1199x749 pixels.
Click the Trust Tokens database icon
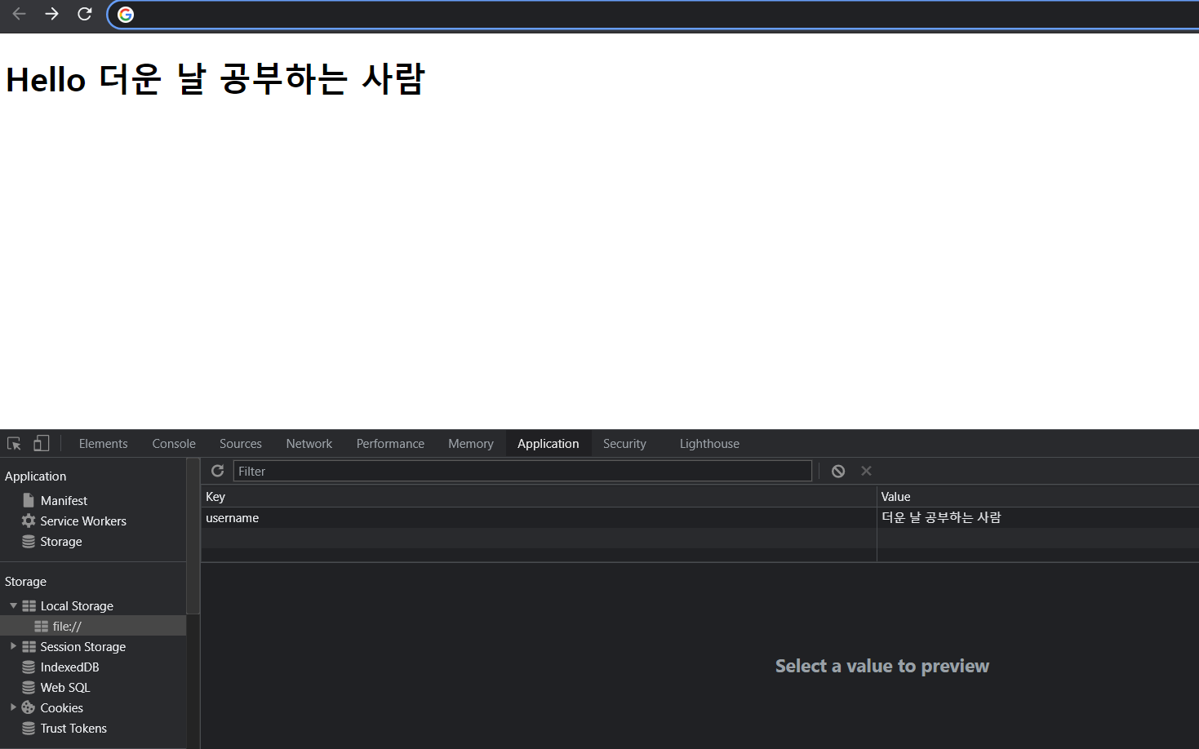click(x=29, y=728)
